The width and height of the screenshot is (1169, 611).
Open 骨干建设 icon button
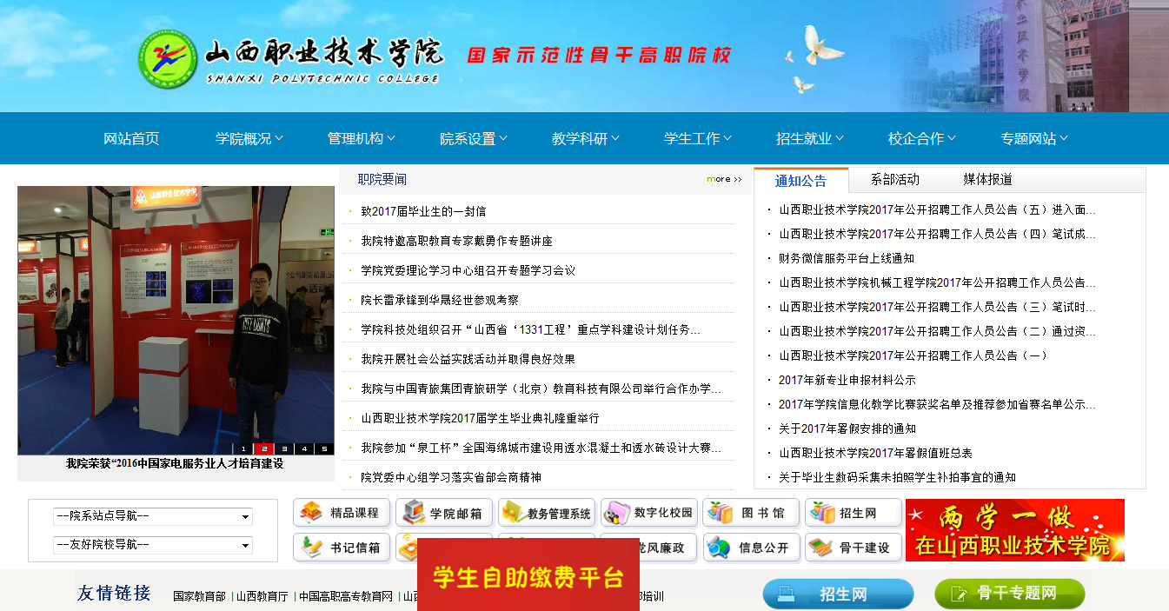click(x=853, y=548)
